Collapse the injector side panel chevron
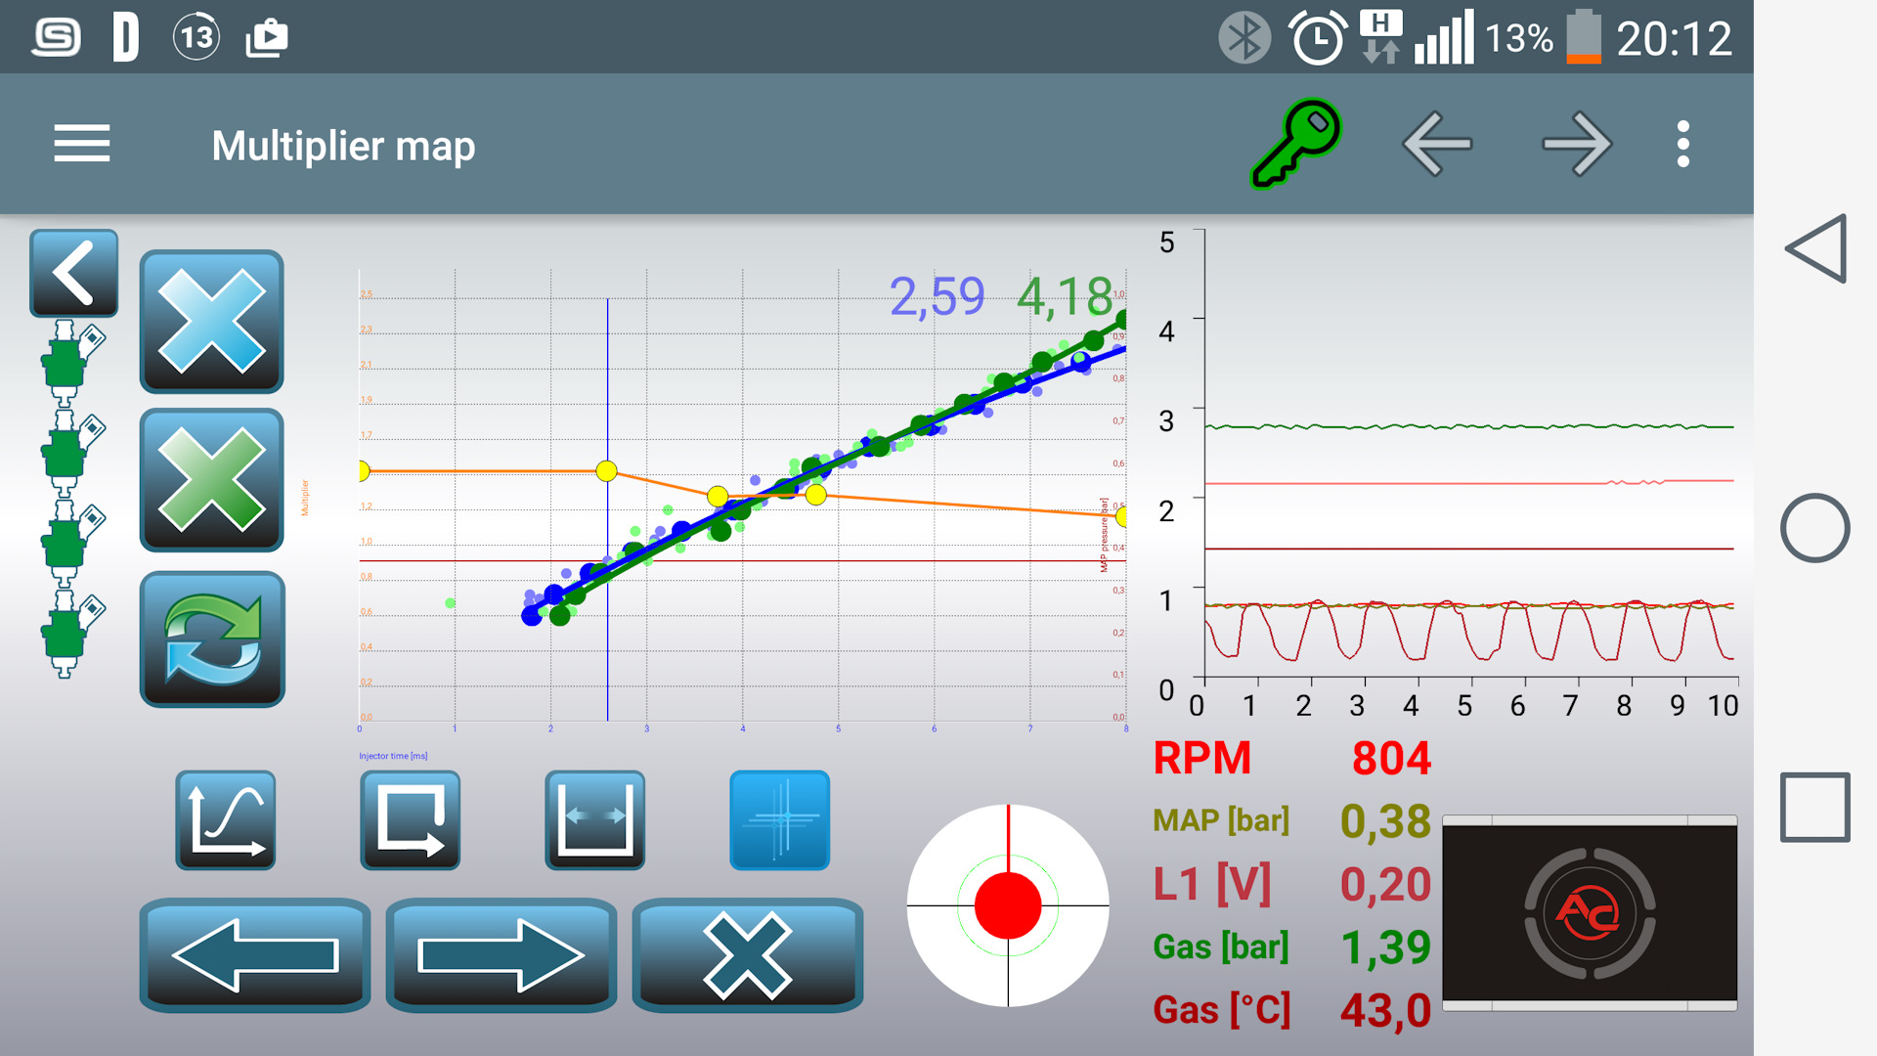Viewport: 1877px width, 1056px height. point(73,274)
